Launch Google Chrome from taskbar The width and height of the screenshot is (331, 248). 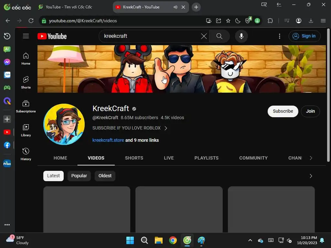tap(173, 240)
